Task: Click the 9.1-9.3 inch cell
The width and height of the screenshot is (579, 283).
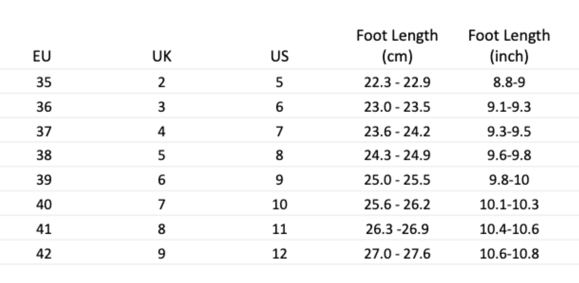Action: click(x=509, y=106)
